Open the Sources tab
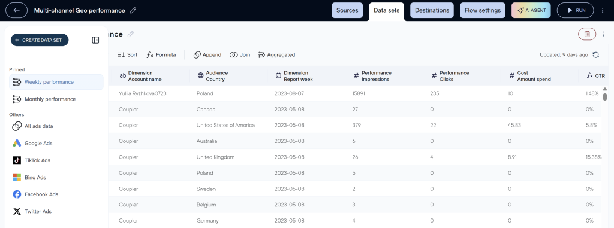The height and width of the screenshot is (228, 614). (x=347, y=11)
